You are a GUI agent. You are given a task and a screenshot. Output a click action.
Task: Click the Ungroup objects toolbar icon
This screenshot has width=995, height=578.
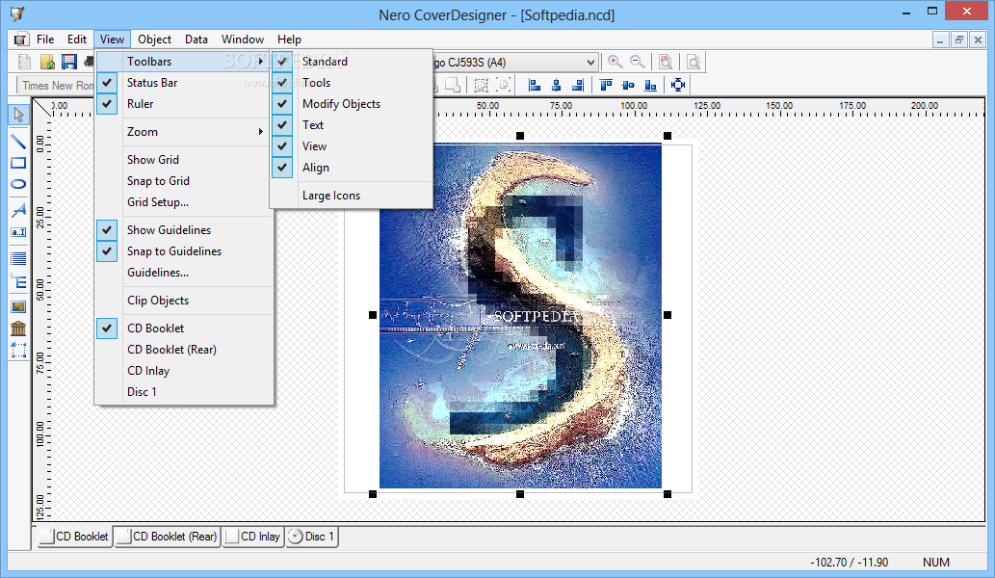tap(504, 85)
